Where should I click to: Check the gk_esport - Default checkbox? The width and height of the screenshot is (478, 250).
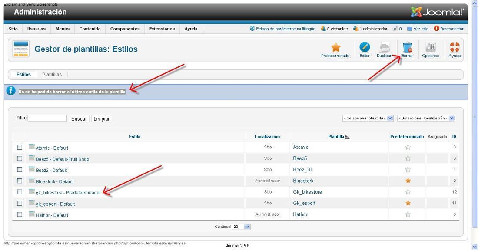coord(20,203)
